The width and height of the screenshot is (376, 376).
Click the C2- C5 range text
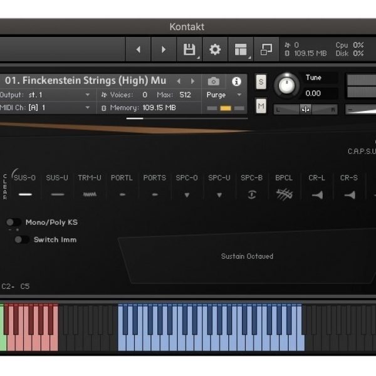coord(16,286)
